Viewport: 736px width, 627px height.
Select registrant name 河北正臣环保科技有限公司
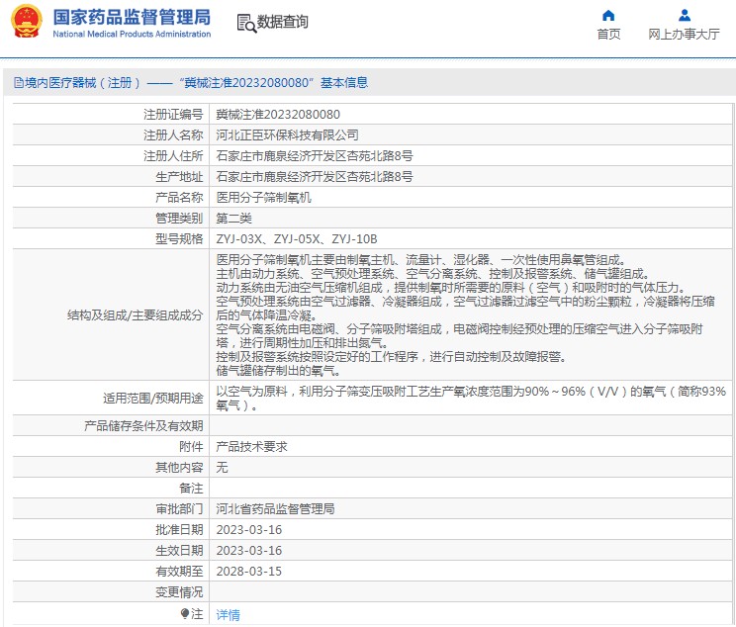pyautogui.click(x=287, y=134)
